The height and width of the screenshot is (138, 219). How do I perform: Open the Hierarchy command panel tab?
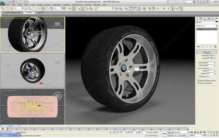point(205,19)
